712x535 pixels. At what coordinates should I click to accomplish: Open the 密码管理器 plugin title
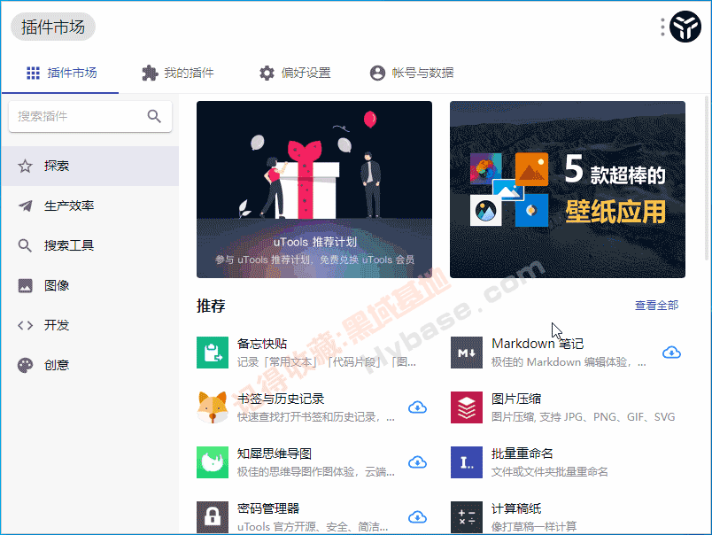pyautogui.click(x=268, y=508)
